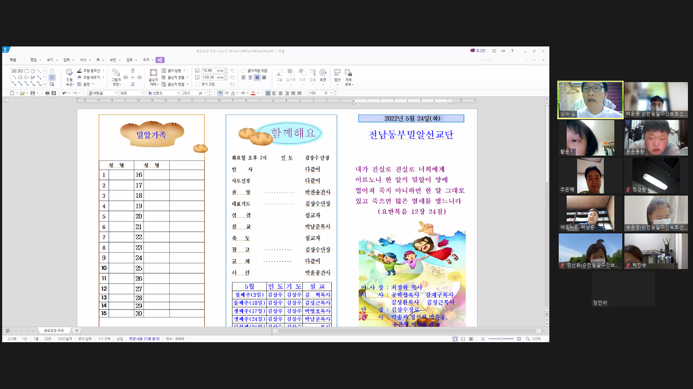Expand 글자 방향 text direction dropdown
The image size is (693, 389).
click(x=184, y=71)
